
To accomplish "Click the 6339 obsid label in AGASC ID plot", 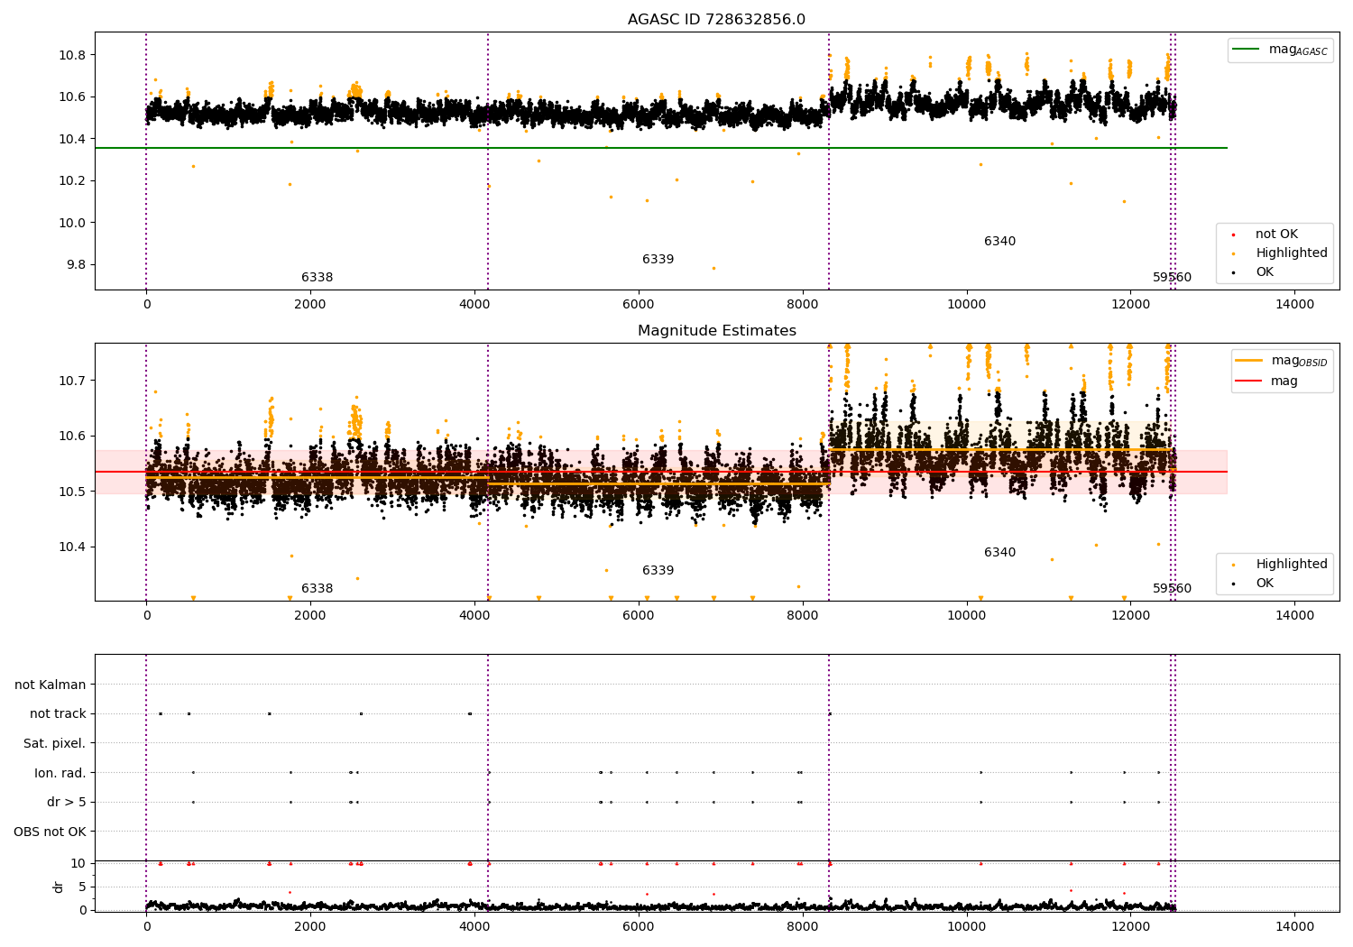I will pos(658,260).
